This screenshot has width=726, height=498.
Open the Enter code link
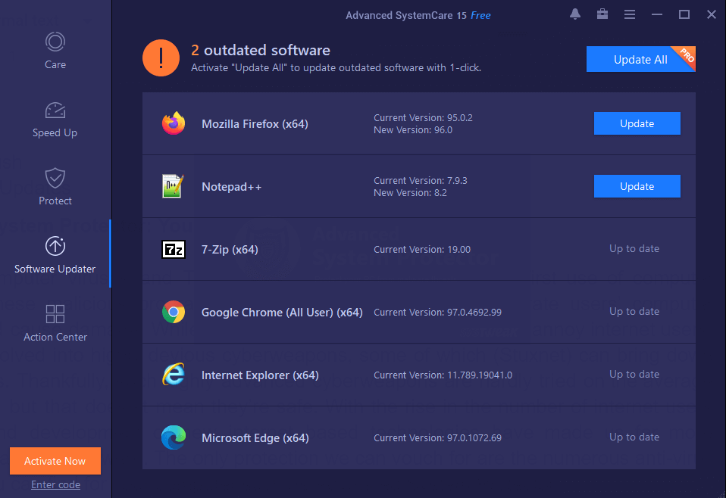click(x=55, y=484)
